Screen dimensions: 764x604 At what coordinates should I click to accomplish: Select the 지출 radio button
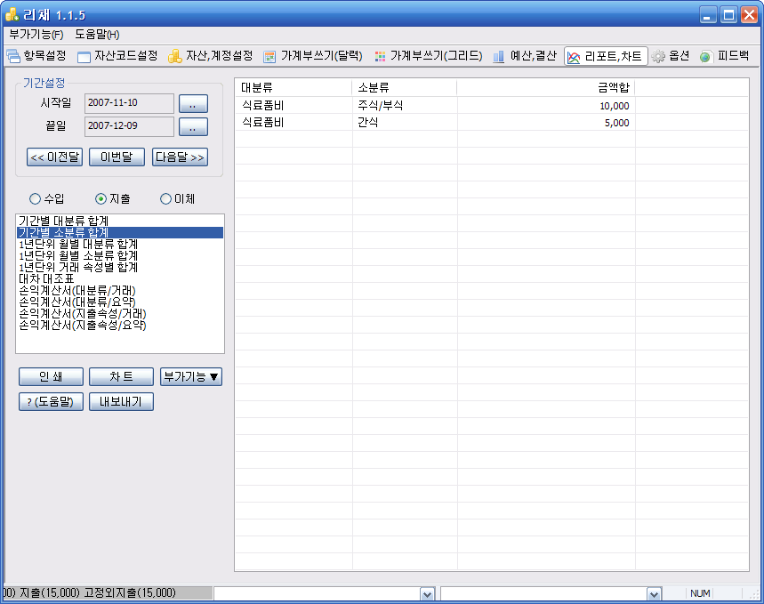click(x=101, y=199)
